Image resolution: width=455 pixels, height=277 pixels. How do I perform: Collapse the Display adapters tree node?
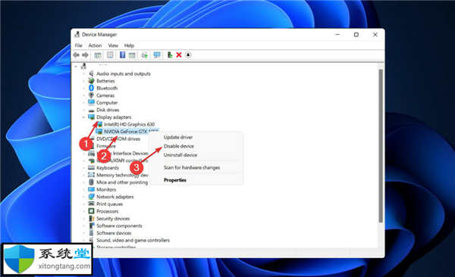pyautogui.click(x=83, y=117)
